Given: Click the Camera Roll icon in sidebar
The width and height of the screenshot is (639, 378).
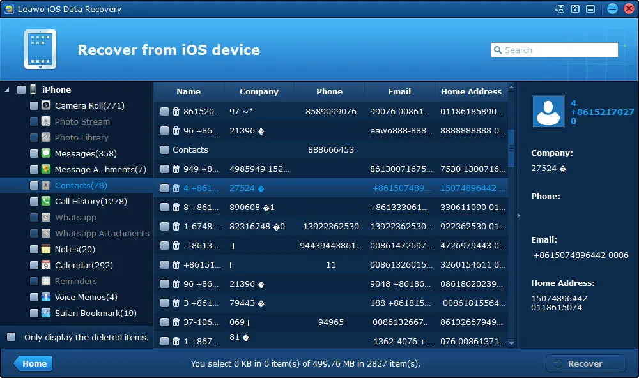Looking at the screenshot, I should 46,105.
